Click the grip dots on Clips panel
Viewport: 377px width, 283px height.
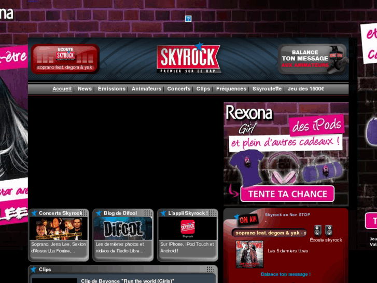[211, 269]
